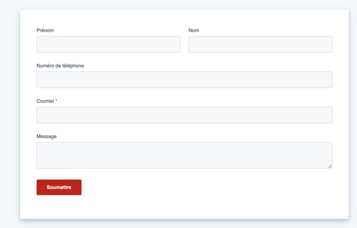Click the Message label text

[46, 136]
